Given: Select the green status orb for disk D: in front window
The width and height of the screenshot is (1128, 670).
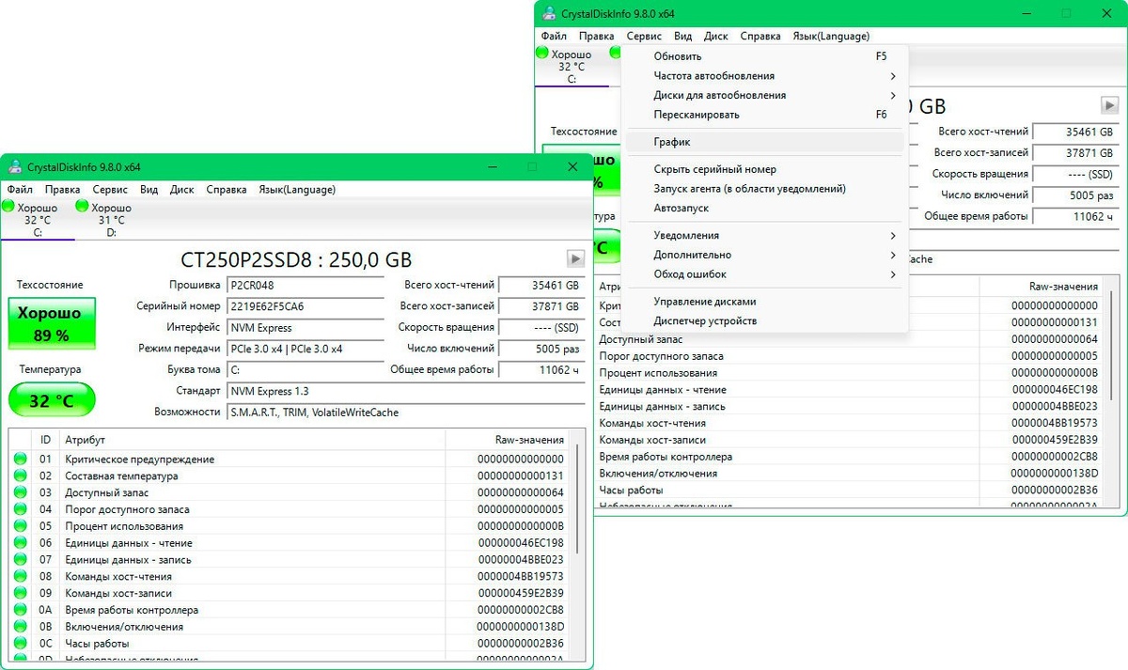Looking at the screenshot, I should 82,206.
